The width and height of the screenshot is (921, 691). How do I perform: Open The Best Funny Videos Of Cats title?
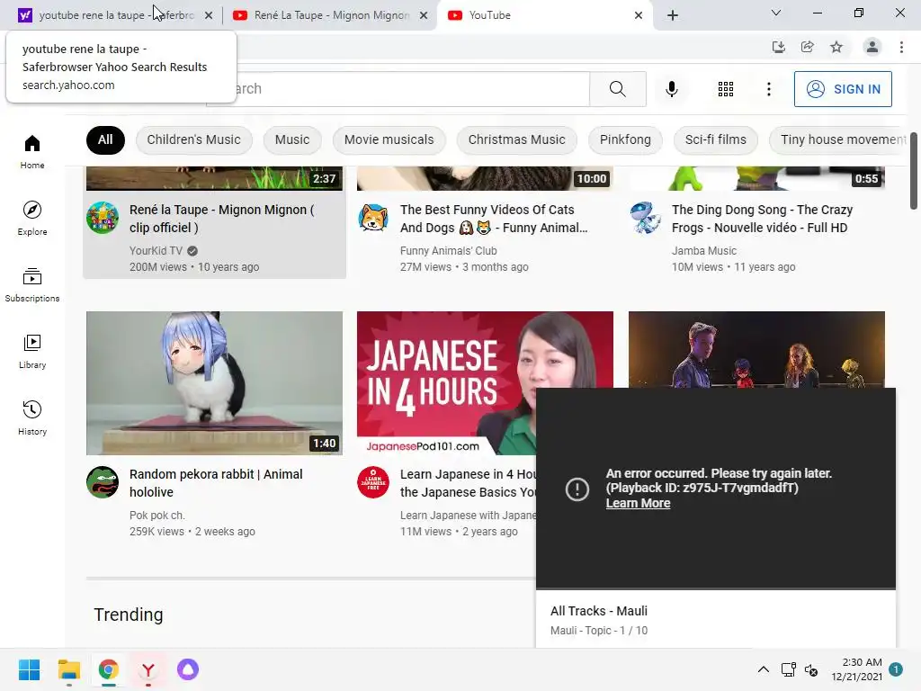(494, 219)
